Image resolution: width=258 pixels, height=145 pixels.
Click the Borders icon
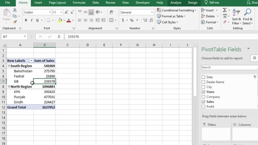coord(48,20)
